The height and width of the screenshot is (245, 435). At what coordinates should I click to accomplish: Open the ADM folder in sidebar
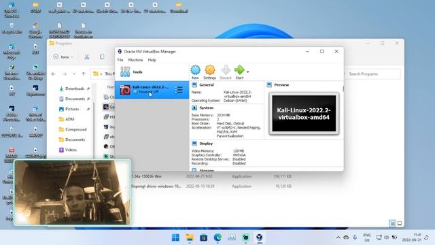click(x=69, y=119)
